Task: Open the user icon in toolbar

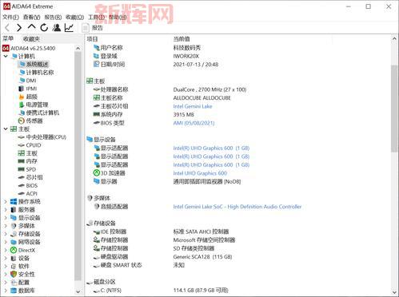Action: 57,27
